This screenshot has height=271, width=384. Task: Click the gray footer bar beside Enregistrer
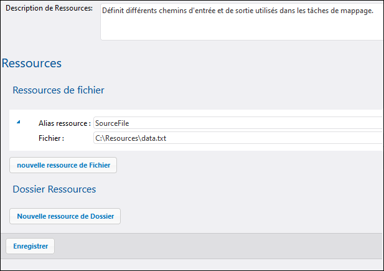(218, 246)
